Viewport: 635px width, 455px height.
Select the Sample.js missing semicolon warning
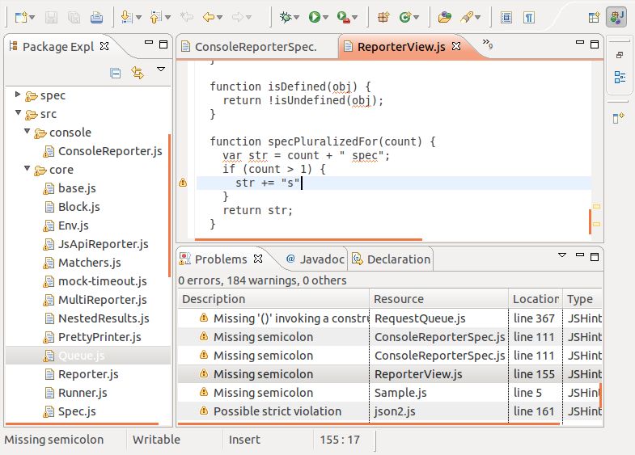coord(390,393)
